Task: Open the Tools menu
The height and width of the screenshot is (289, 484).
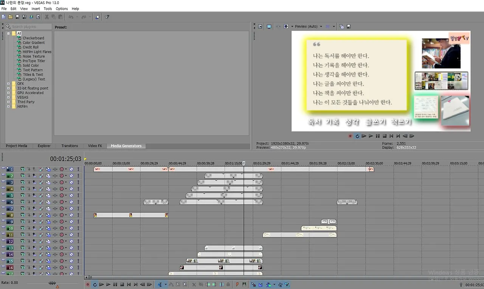Action: [48, 9]
